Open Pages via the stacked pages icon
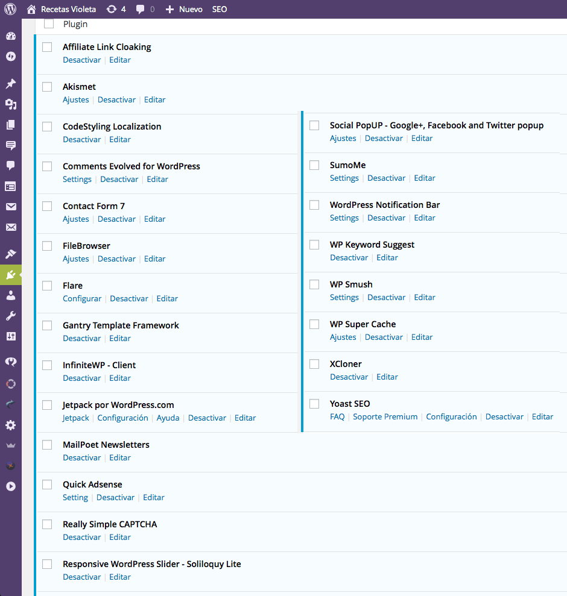 pos(11,125)
